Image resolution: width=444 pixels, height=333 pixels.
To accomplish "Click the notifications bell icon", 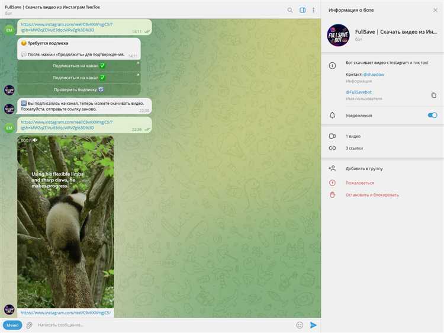I will 332,116.
